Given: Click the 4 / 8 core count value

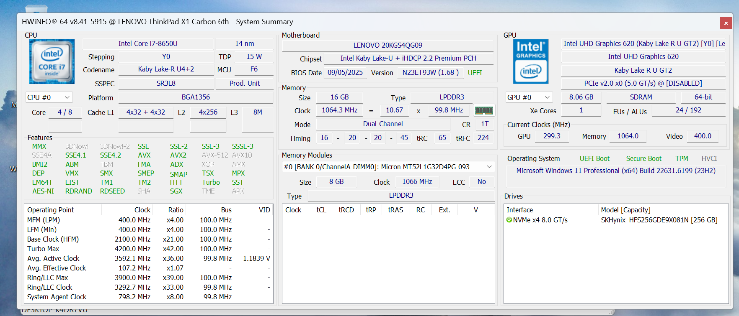Looking at the screenshot, I should click(65, 112).
